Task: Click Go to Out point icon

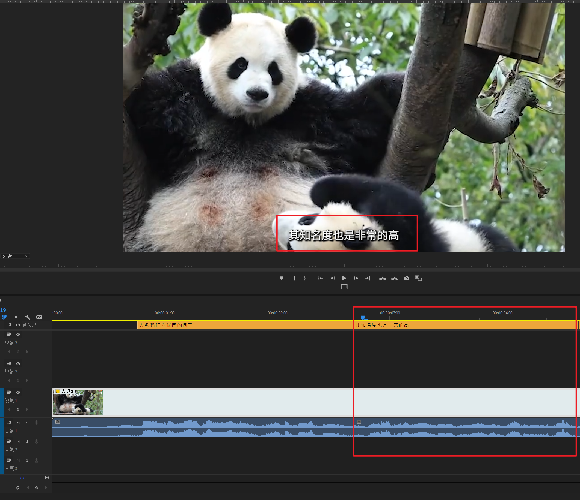Action: tap(368, 278)
